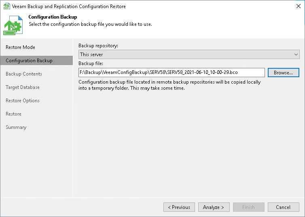Click the Backup repository dropdown arrow

296,54
